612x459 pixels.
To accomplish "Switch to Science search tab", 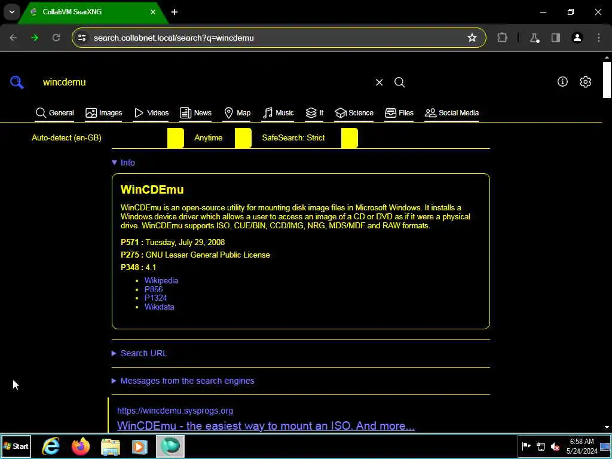I will (x=354, y=113).
